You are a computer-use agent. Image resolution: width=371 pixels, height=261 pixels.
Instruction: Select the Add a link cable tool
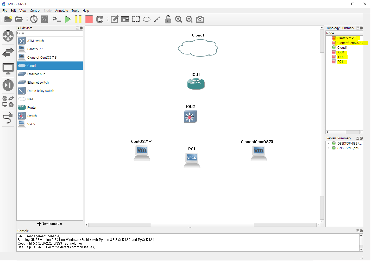click(x=8, y=118)
